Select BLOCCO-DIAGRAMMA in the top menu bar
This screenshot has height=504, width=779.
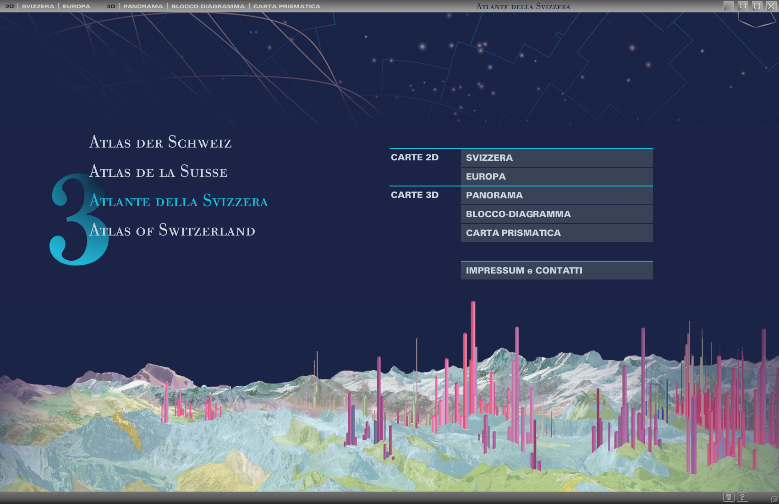208,6
